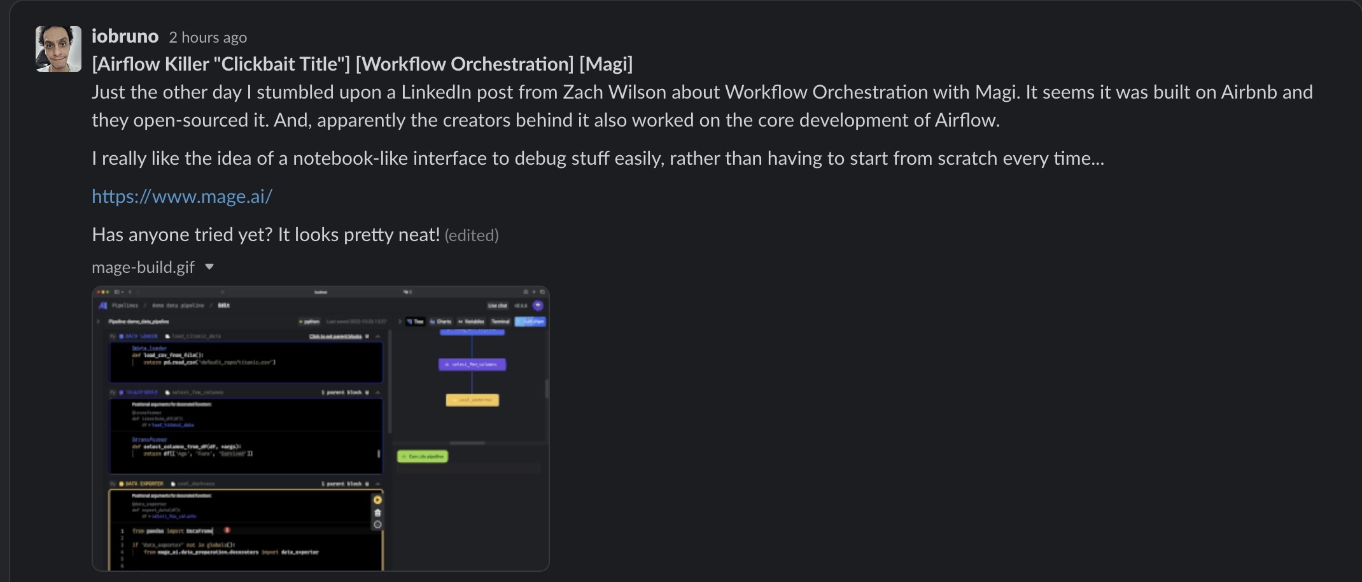Image resolution: width=1362 pixels, height=582 pixels.
Task: Click the trash icon in the select_few_columns block header
Action: pyautogui.click(x=367, y=392)
